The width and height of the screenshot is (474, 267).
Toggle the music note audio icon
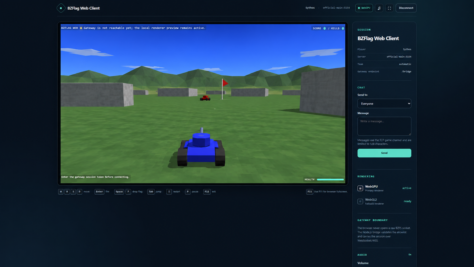coord(379,8)
